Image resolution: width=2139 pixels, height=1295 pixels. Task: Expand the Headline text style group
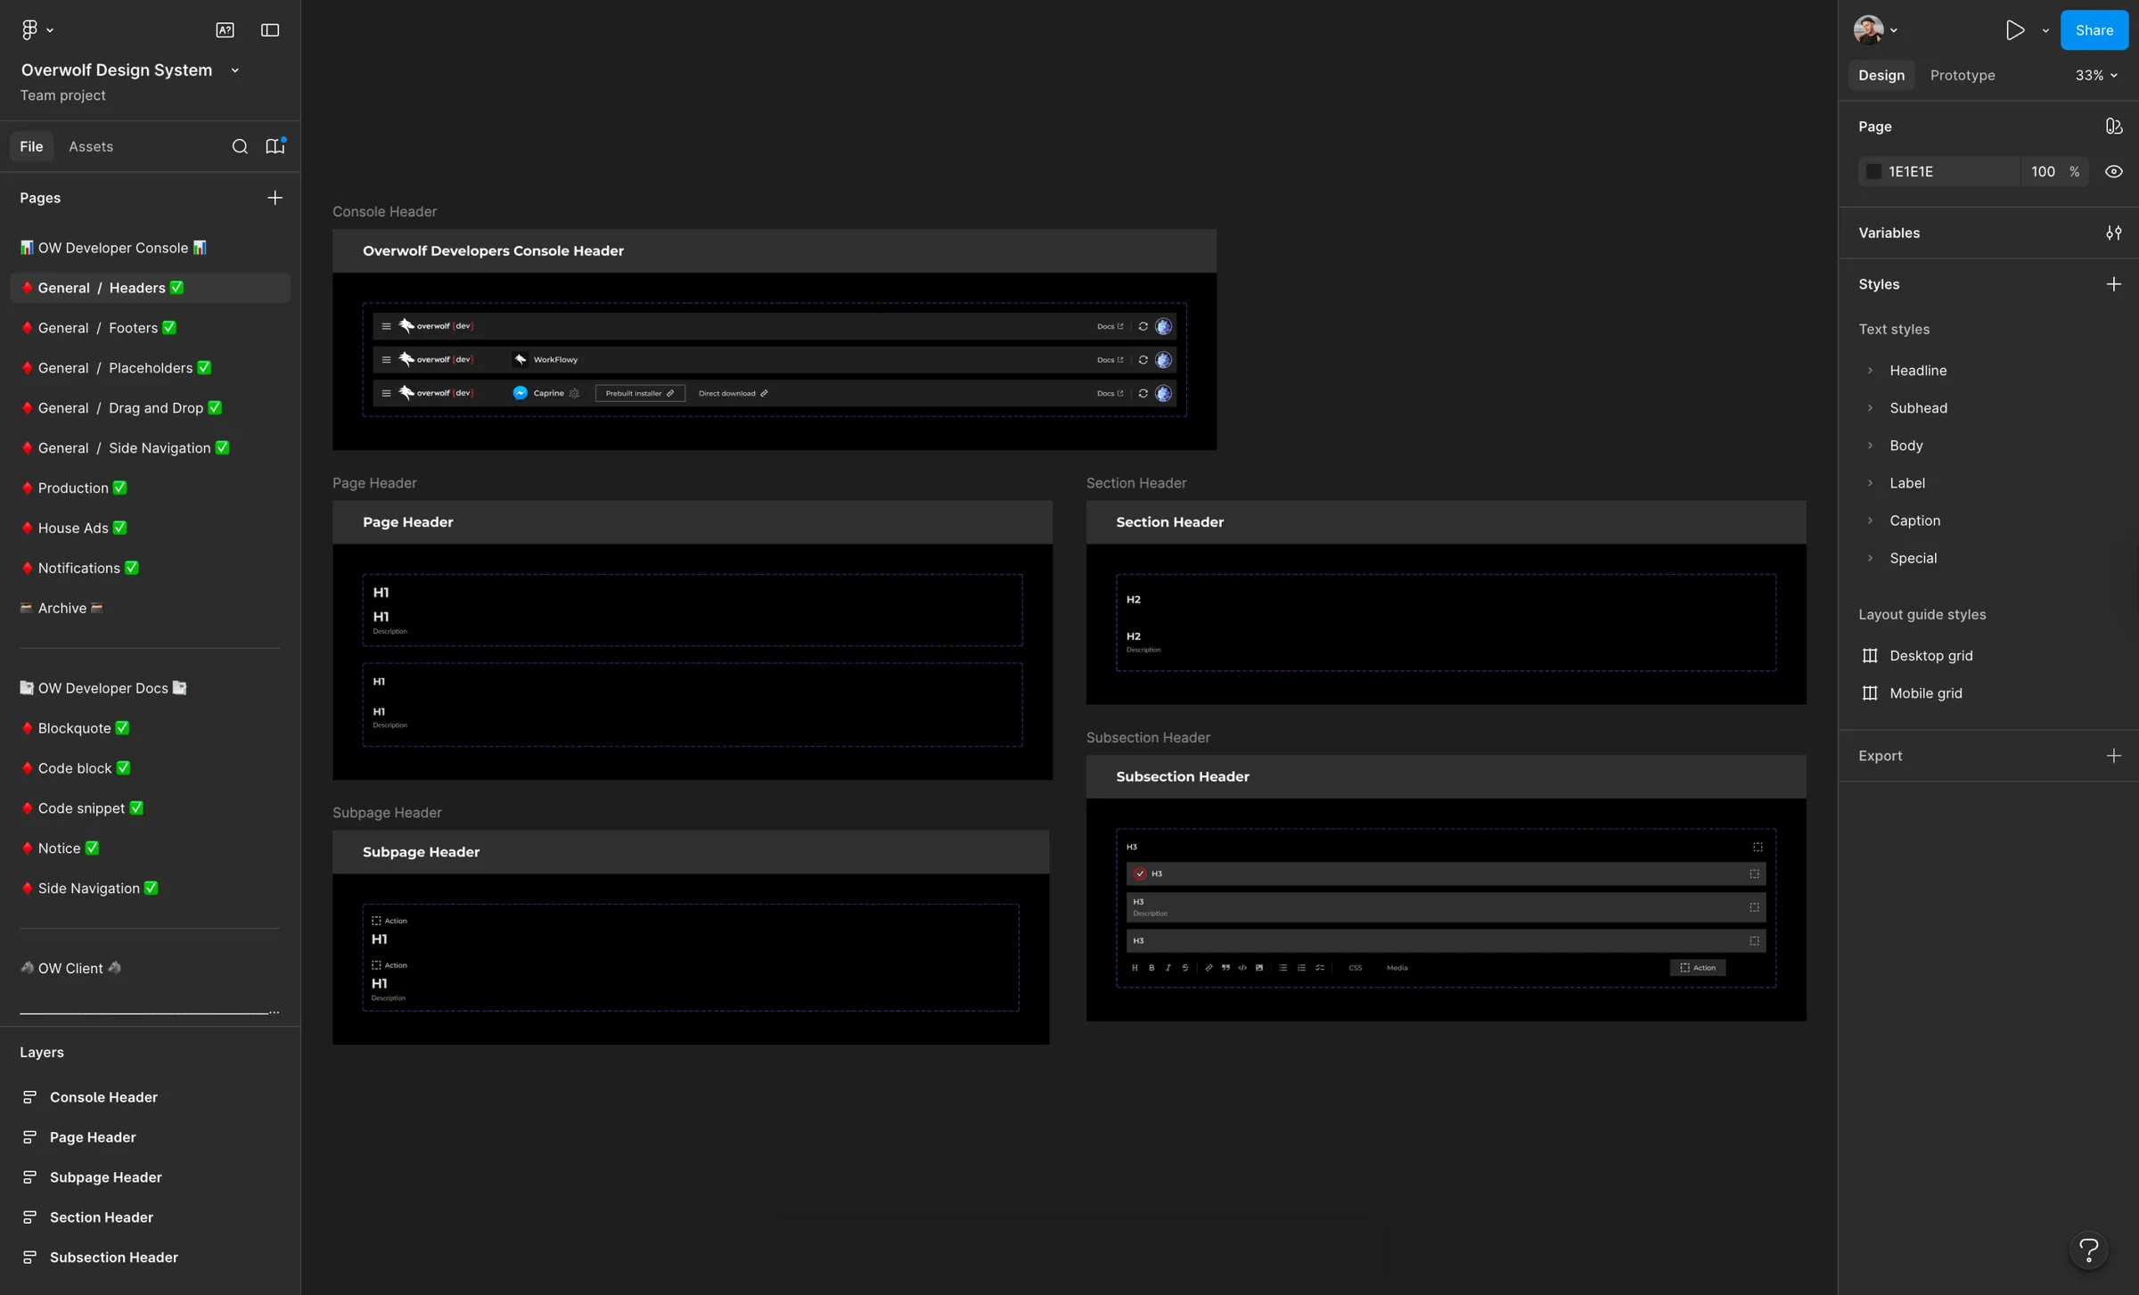point(1870,370)
